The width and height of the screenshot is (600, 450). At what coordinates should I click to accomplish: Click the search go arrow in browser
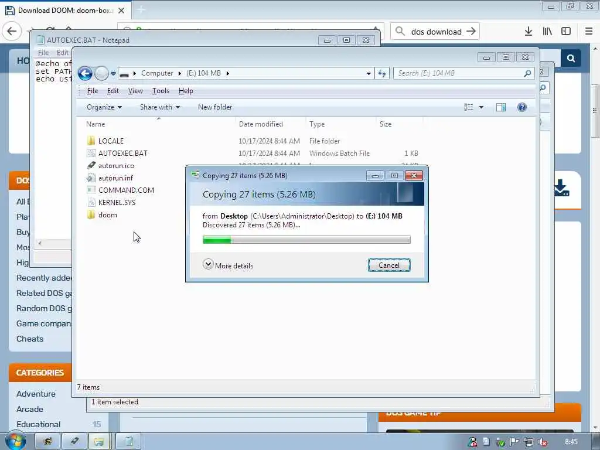click(471, 32)
